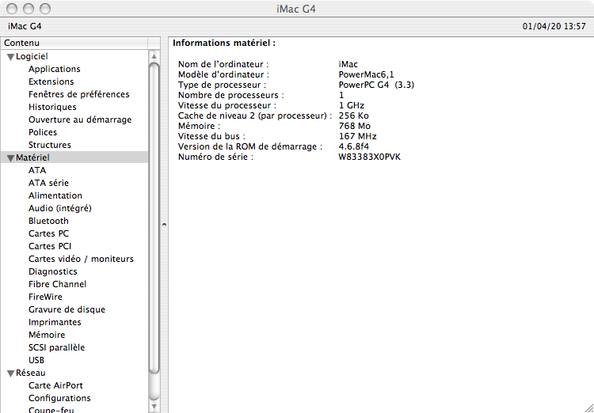Click the 167 MHz bus speed value
Image resolution: width=594 pixels, height=413 pixels.
coord(358,136)
